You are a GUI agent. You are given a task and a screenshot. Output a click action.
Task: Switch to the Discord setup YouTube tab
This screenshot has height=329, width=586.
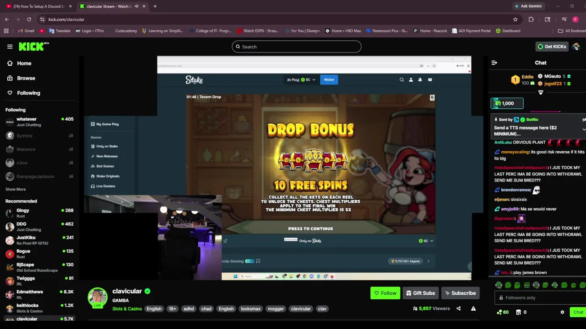[38, 6]
